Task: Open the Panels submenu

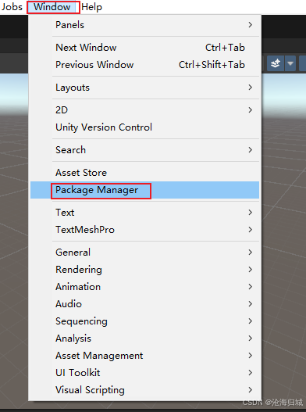Action: [144, 25]
